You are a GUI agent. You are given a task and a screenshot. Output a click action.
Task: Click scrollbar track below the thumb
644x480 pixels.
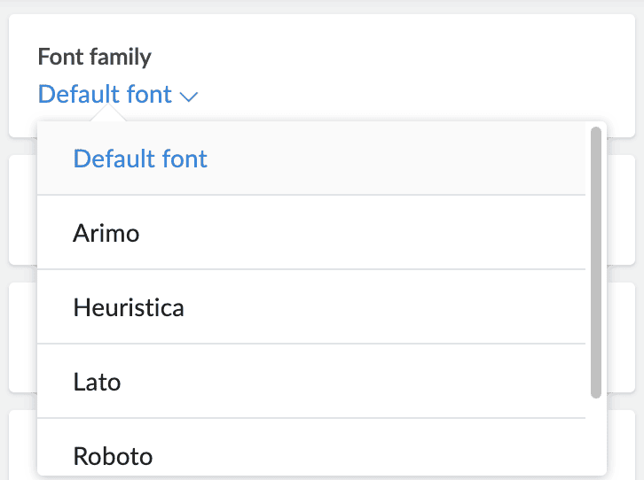coord(595,434)
